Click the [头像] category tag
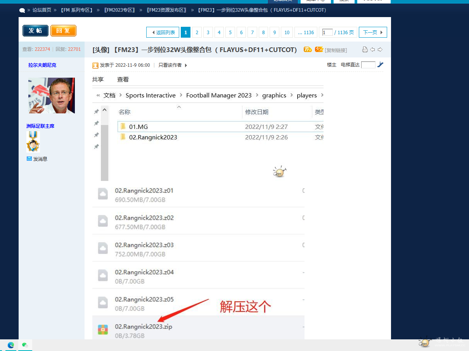 pyautogui.click(x=101, y=50)
